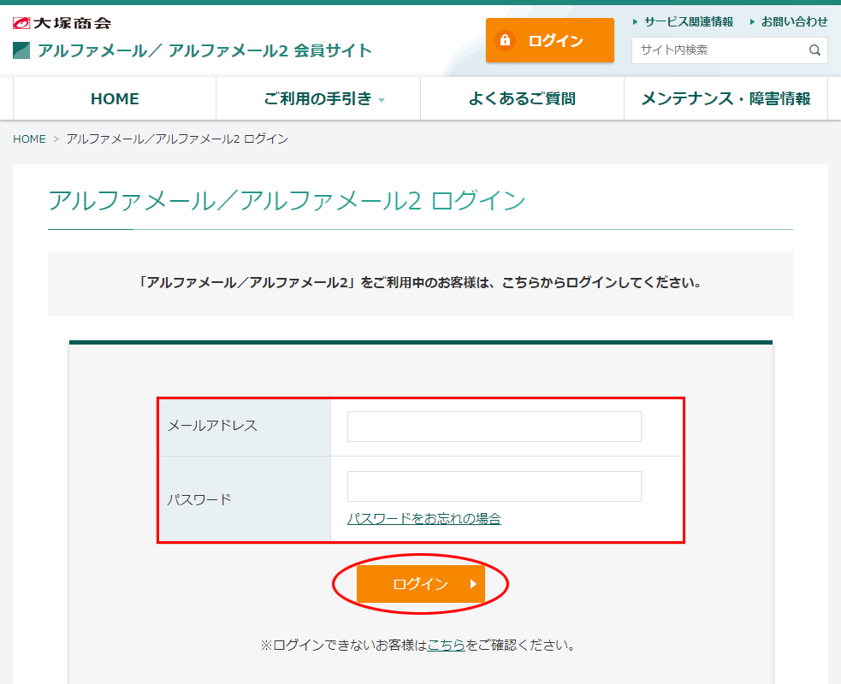Click the orange ログイン submit button
Viewport: 841px width, 684px height.
[421, 584]
